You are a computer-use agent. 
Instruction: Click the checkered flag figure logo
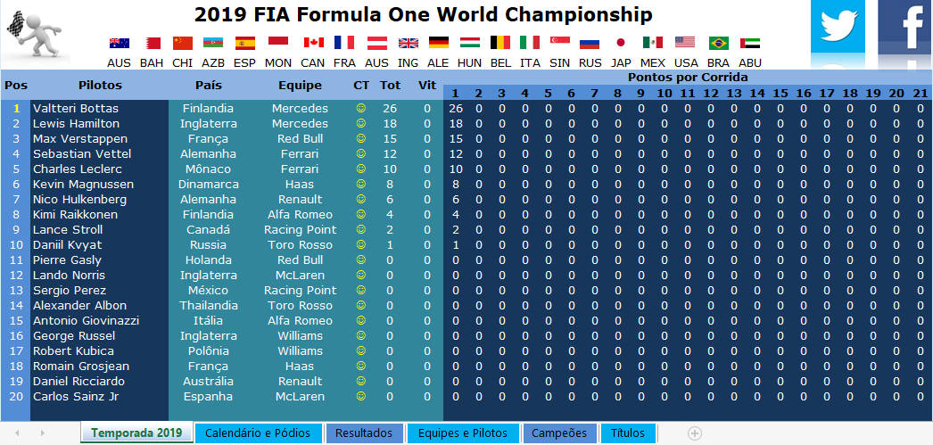(x=36, y=32)
